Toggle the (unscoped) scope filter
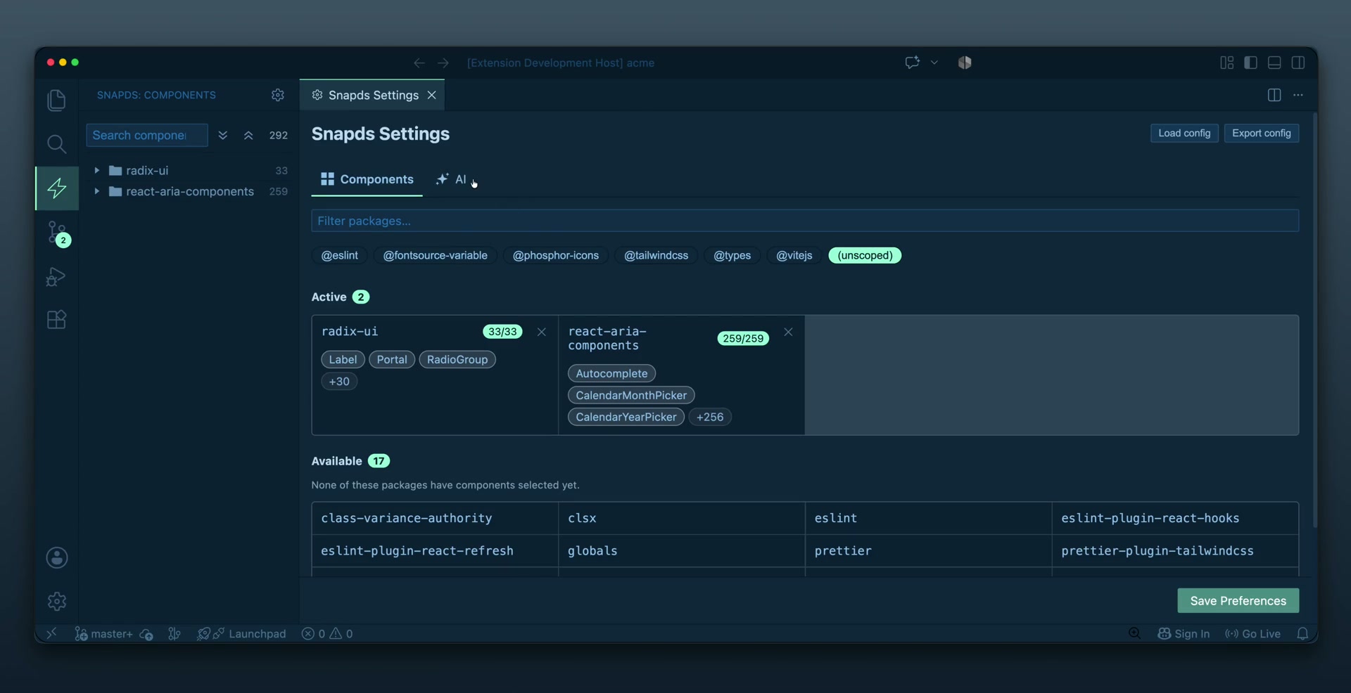The image size is (1351, 693). pos(865,255)
